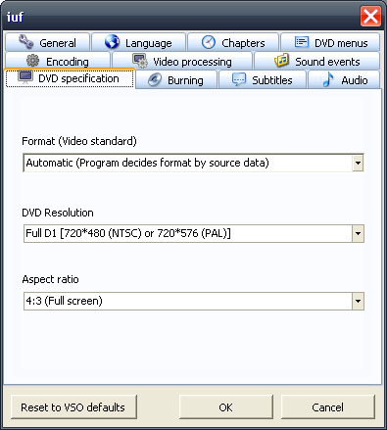387x430 pixels.
Task: Click the Cancel button
Action: tap(328, 407)
